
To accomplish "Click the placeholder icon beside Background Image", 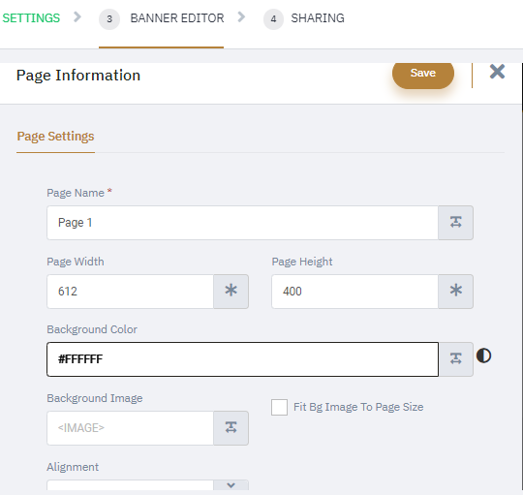I will point(231,428).
